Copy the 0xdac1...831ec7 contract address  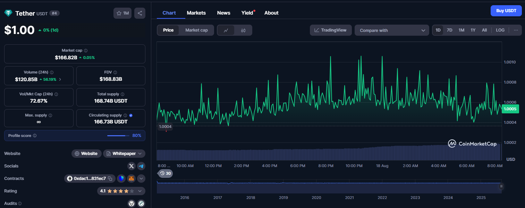coord(110,179)
